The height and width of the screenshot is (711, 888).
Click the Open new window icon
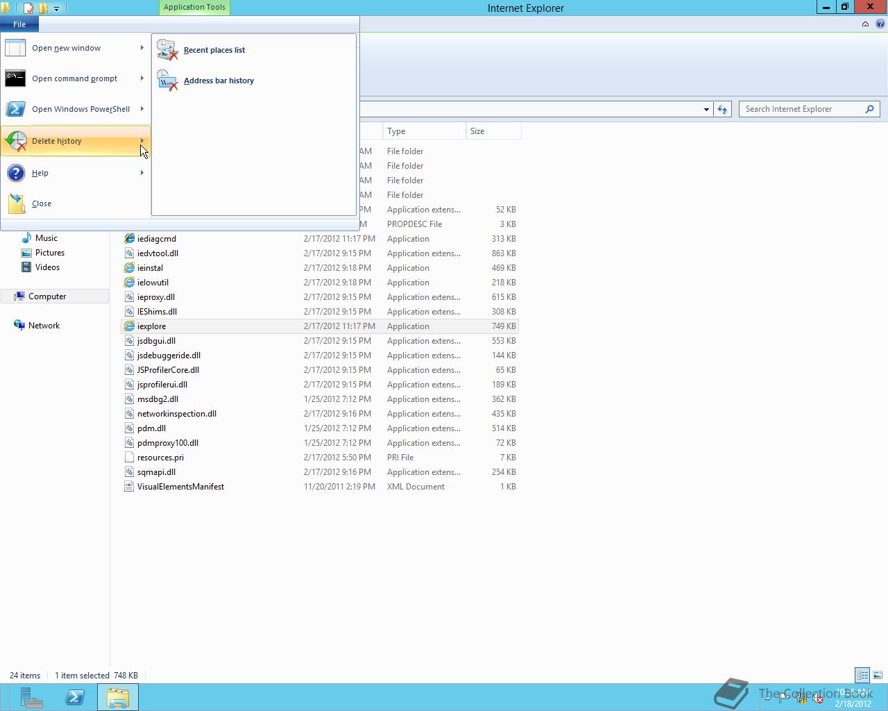pos(15,48)
